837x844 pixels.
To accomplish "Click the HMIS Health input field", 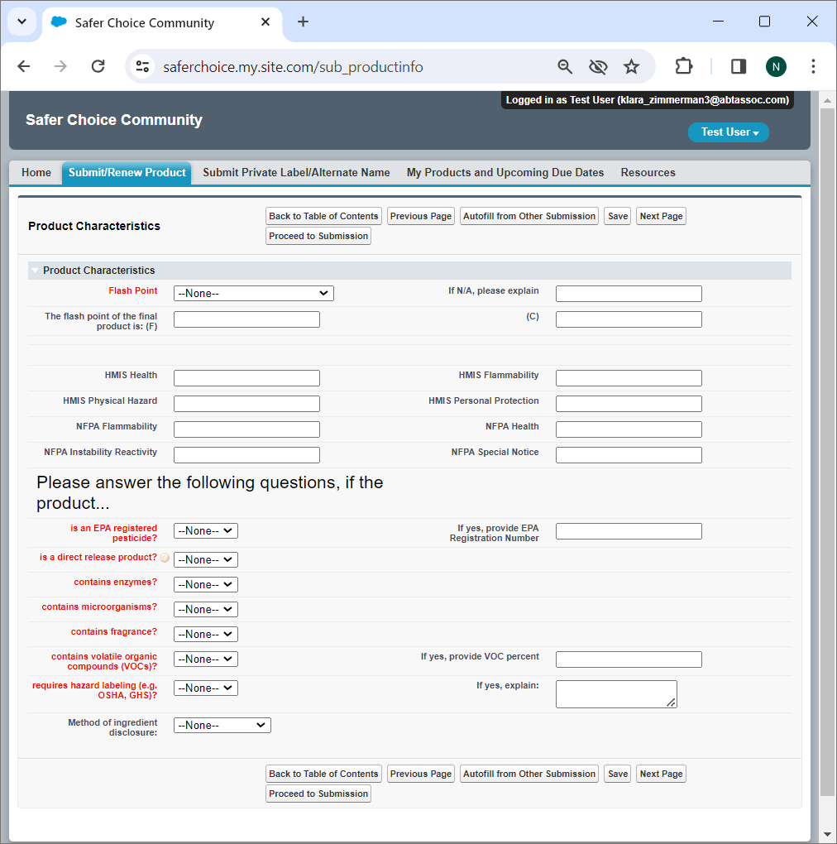I will click(246, 378).
